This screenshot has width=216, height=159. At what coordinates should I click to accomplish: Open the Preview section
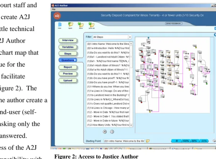68,74
